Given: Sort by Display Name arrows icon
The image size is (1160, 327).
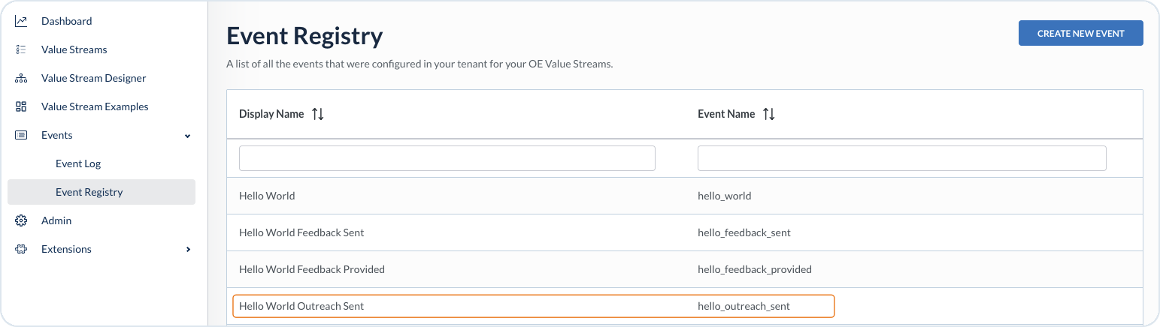Looking at the screenshot, I should coord(318,114).
